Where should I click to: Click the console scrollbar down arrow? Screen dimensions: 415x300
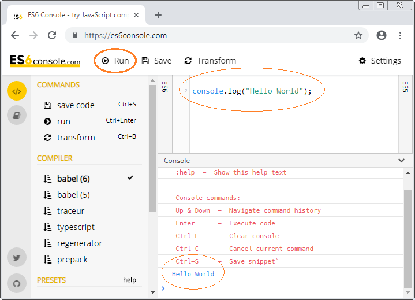[407, 292]
